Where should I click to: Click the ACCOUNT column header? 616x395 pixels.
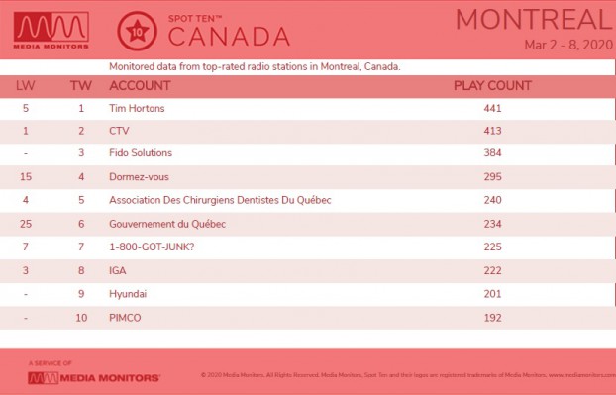tap(140, 85)
